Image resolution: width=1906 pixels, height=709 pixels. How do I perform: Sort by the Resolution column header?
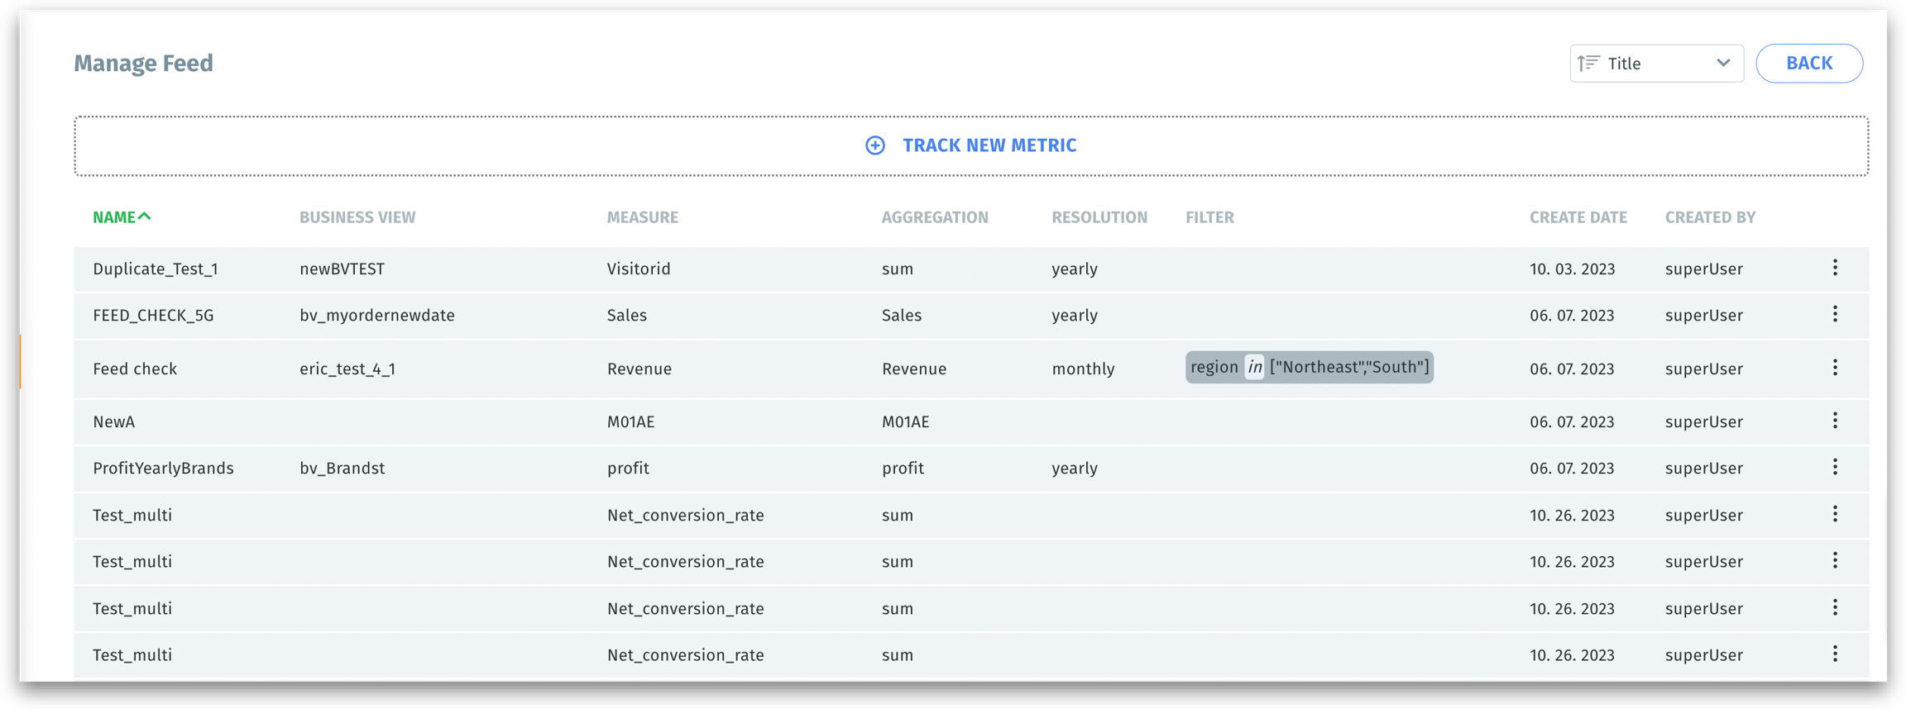click(x=1099, y=217)
